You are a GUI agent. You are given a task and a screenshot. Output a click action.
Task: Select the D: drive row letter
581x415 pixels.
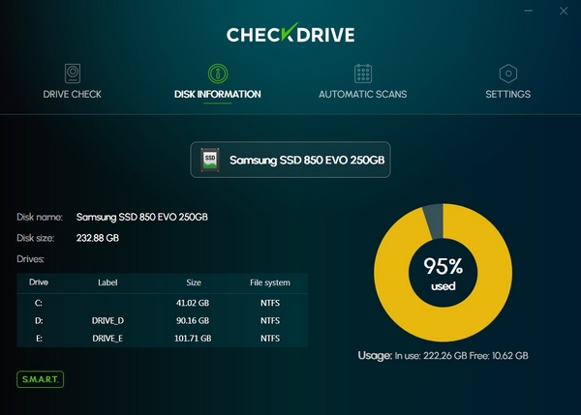tap(39, 320)
